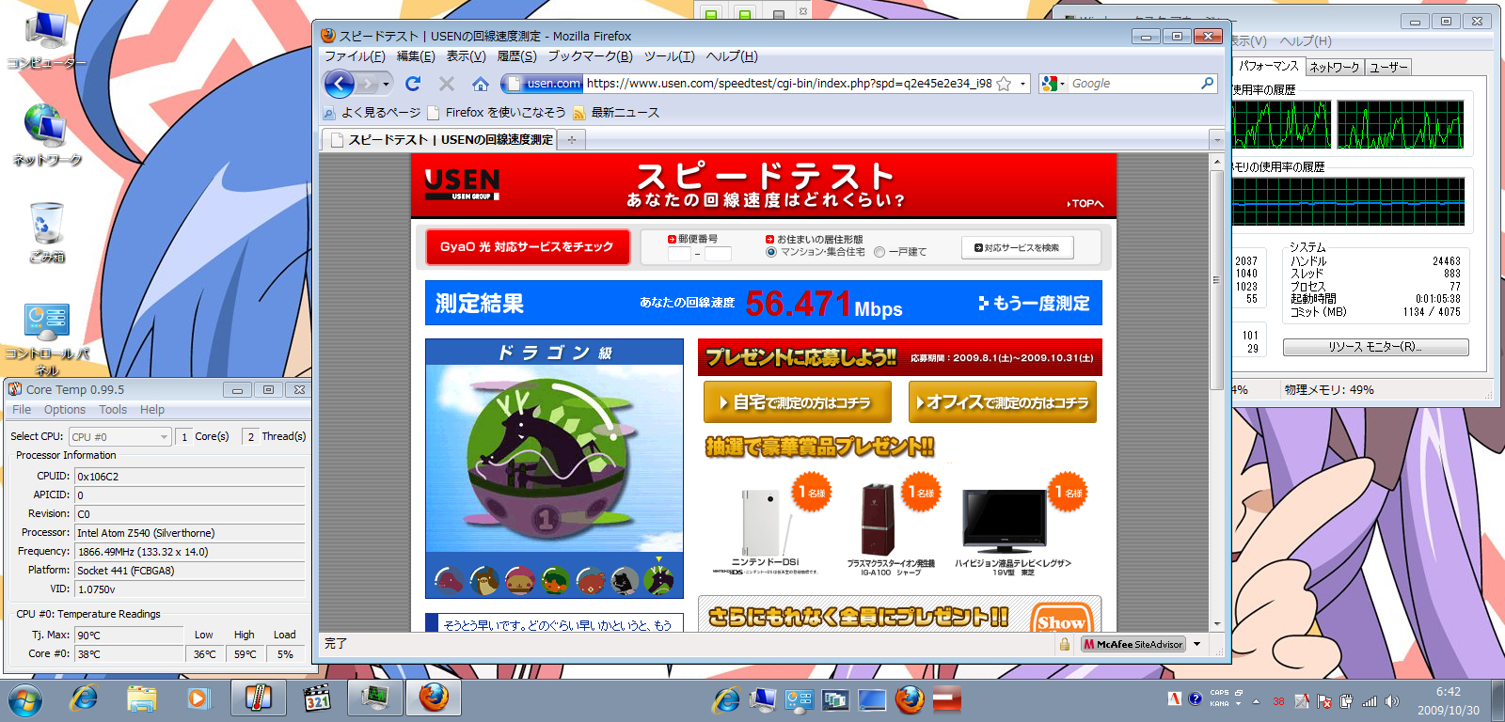Expand the Select CPU dropdown in Core Temp

click(x=164, y=437)
